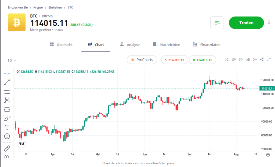Open the three-dot more options menu
The height and width of the screenshot is (167, 275).
(x=269, y=23)
